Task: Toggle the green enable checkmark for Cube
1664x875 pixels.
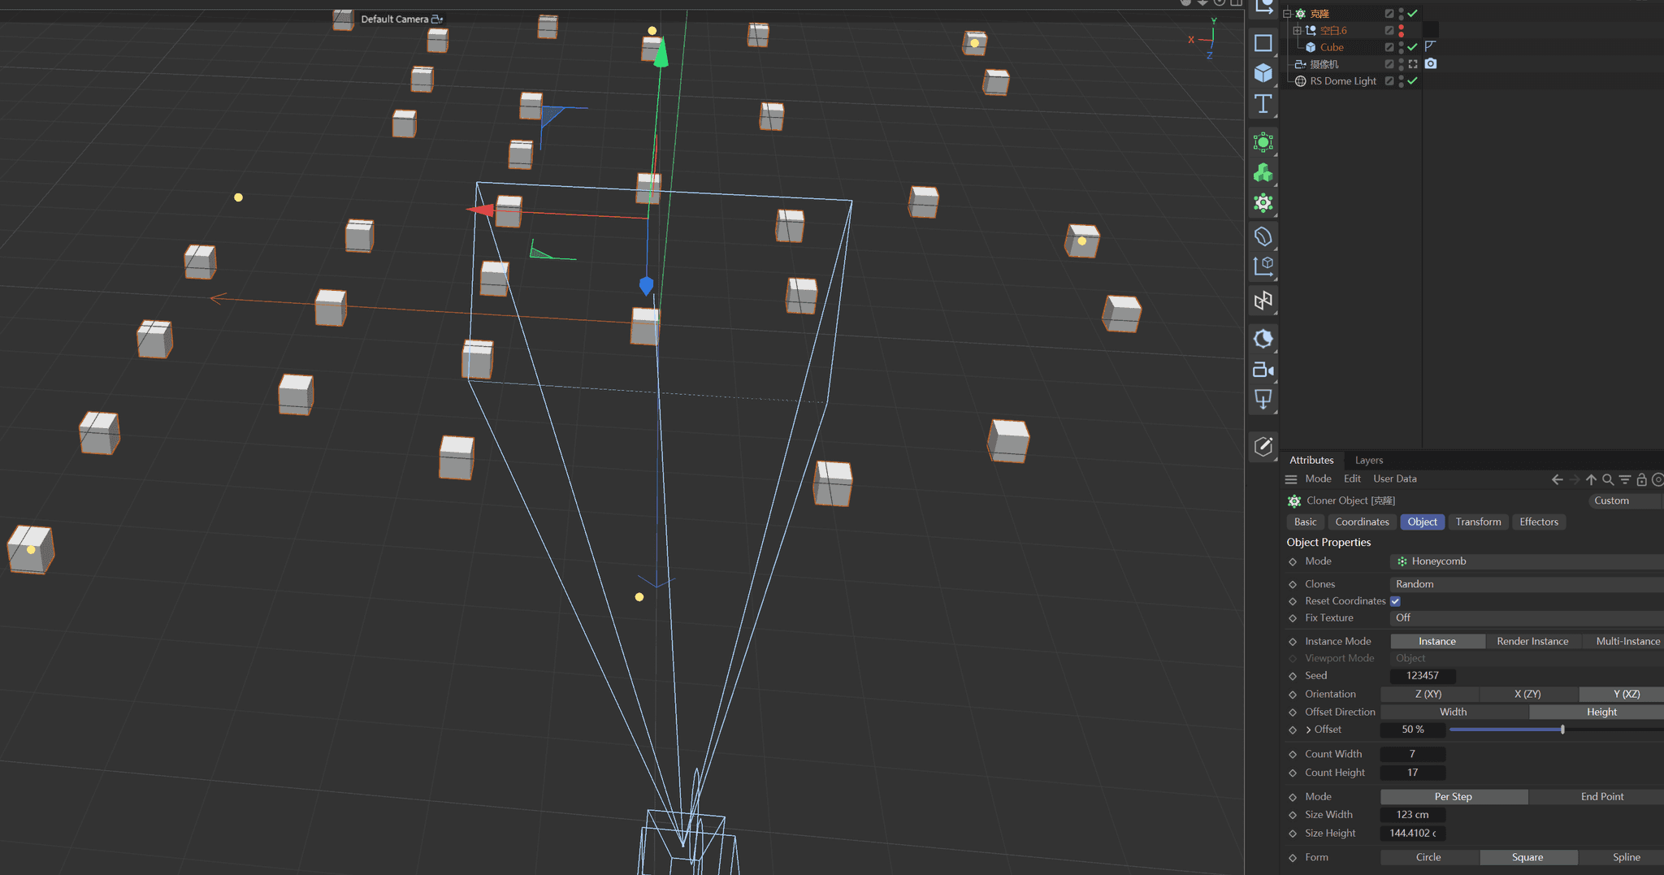Action: pyautogui.click(x=1413, y=47)
